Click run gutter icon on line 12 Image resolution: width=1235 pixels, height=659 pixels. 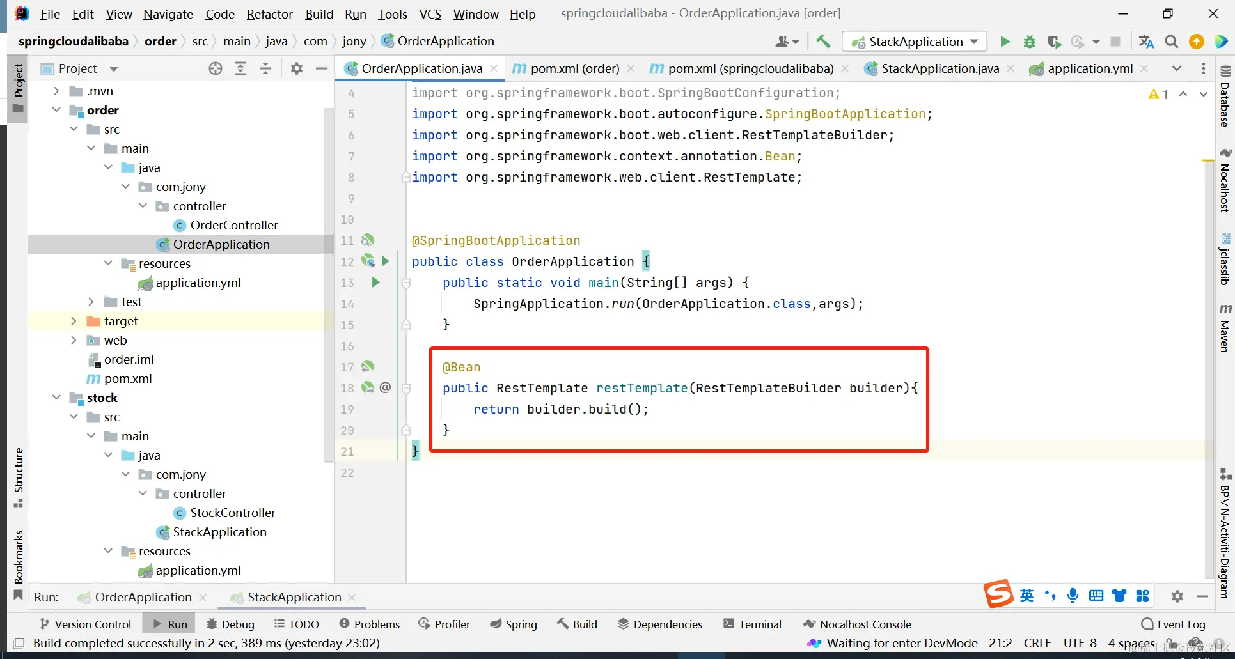pyautogui.click(x=386, y=261)
